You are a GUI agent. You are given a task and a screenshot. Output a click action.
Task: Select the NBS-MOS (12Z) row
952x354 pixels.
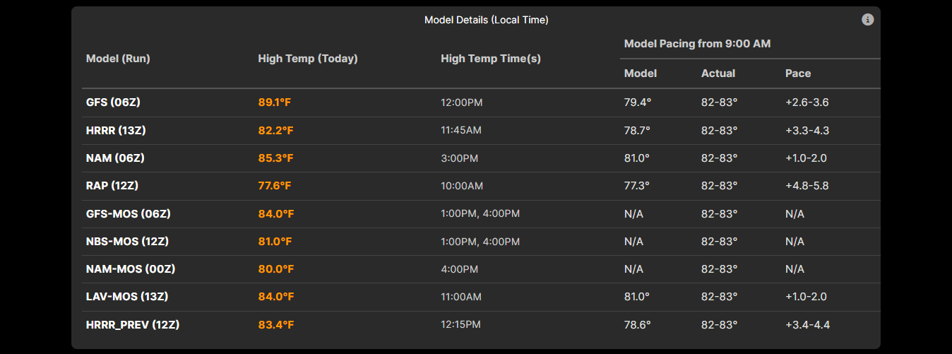[x=128, y=242]
